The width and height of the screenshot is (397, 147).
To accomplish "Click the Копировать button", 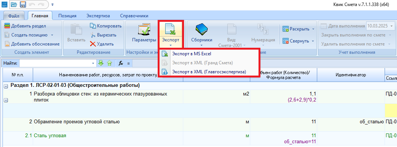I will pyautogui.click(x=106, y=26).
